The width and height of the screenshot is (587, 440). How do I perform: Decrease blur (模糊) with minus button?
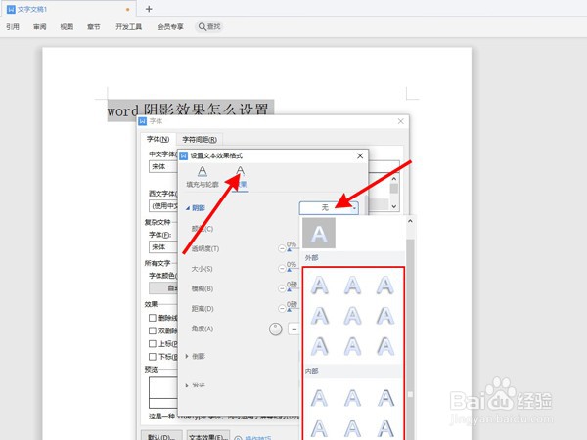coord(282,288)
